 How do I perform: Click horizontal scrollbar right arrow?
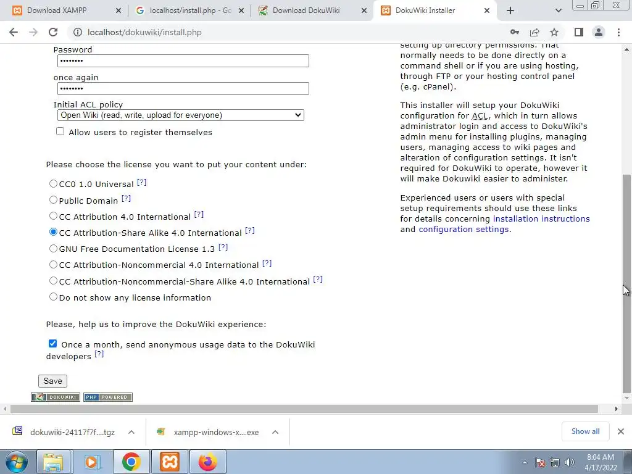pos(617,409)
